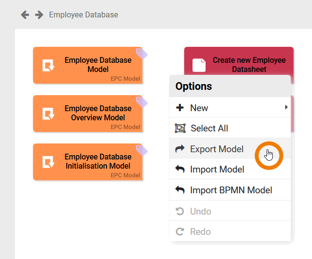Choose Import BPMN Model option

[231, 190]
